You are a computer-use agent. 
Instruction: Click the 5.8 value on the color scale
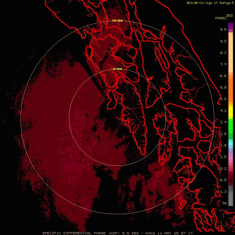pos(223,87)
